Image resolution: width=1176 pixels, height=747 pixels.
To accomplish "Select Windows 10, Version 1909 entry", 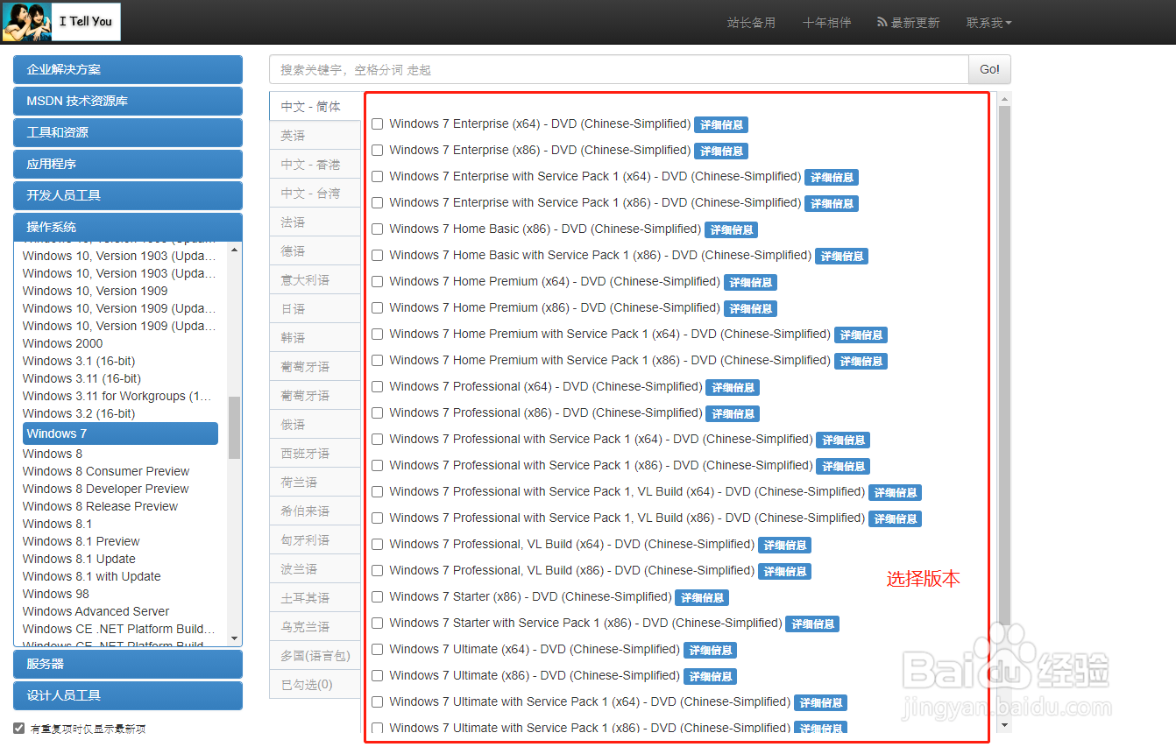I will click(95, 291).
